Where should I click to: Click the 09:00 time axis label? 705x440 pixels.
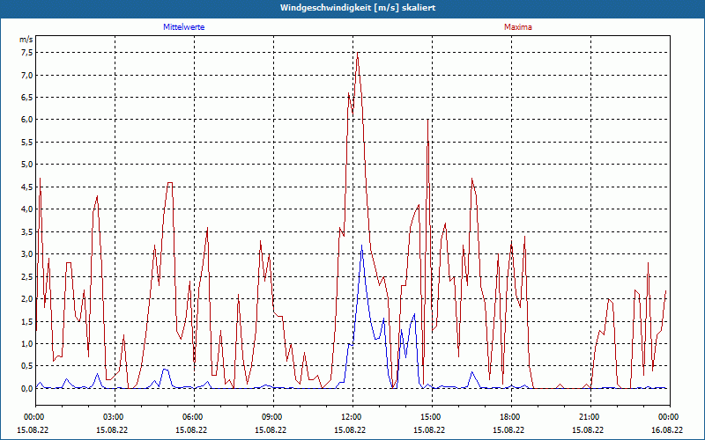(x=271, y=417)
